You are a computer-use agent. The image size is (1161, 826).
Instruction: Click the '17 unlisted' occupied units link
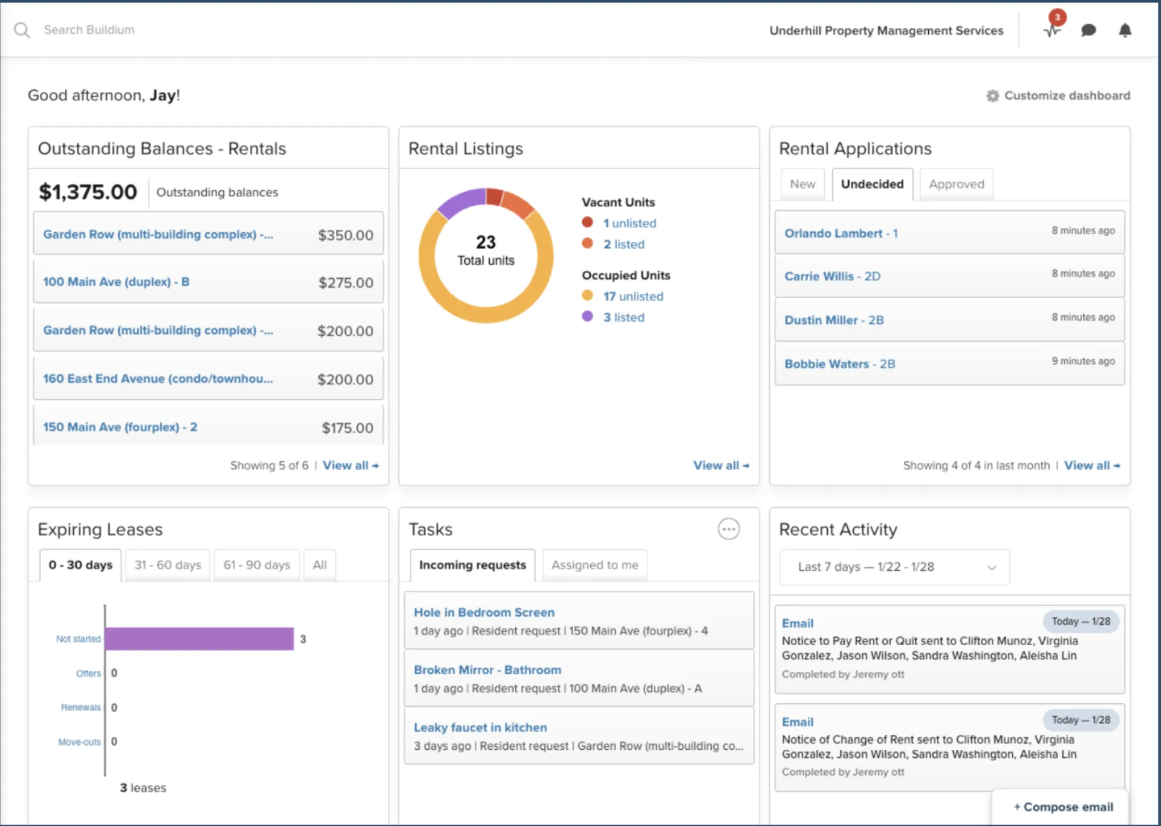633,296
